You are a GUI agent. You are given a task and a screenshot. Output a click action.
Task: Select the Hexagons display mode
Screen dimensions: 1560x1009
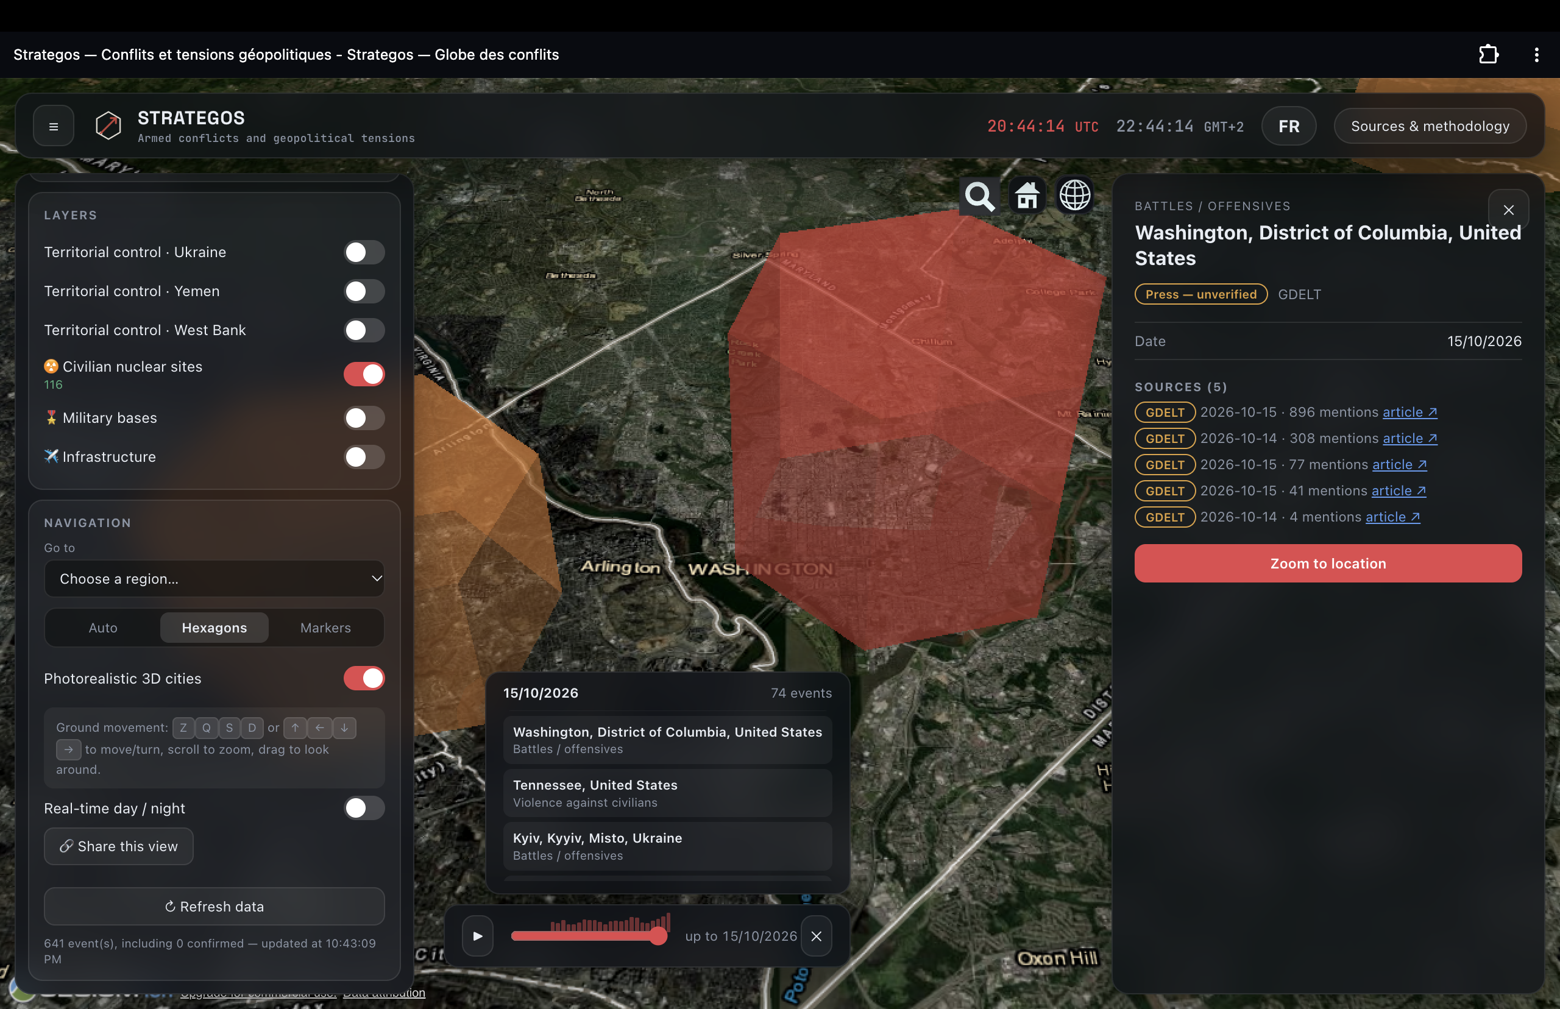(x=214, y=628)
